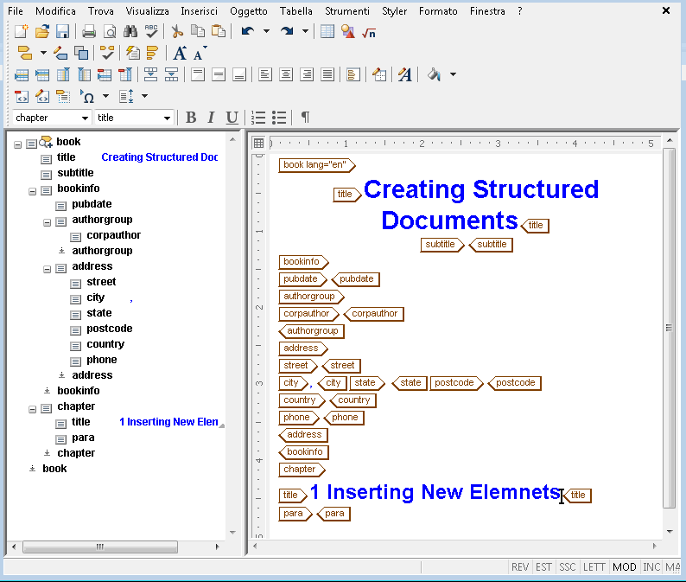
Task: Click the Justify alignment icon
Action: [x=327, y=75]
